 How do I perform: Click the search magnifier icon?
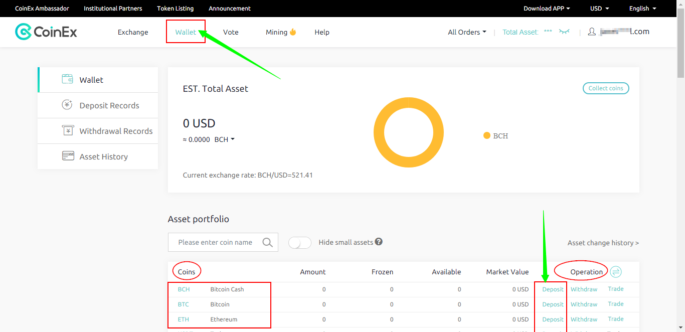click(267, 242)
